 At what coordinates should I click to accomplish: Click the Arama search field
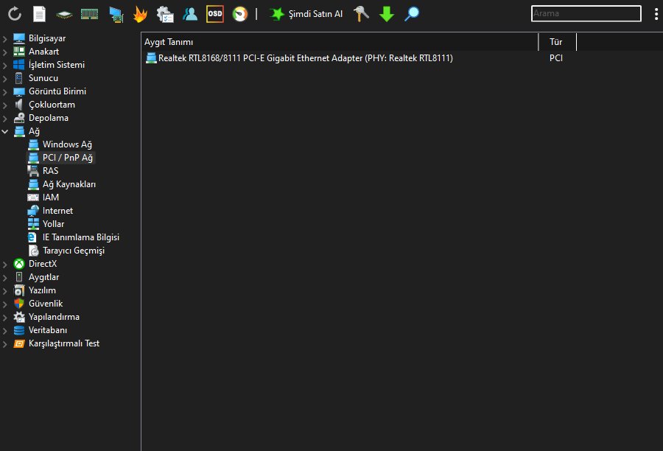coord(586,13)
